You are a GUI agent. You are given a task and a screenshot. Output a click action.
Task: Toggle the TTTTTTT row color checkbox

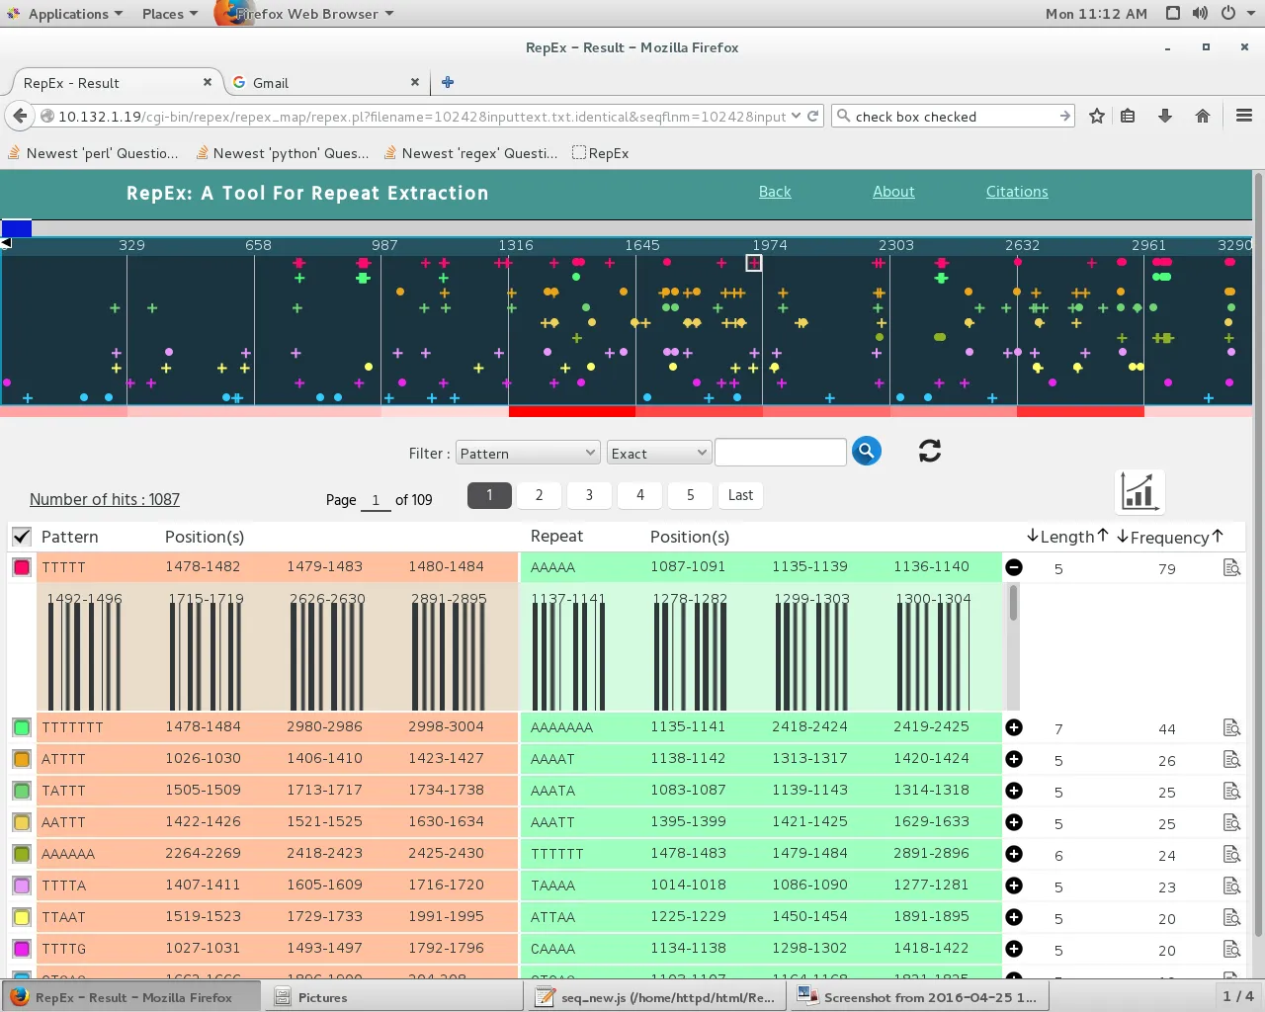point(22,727)
